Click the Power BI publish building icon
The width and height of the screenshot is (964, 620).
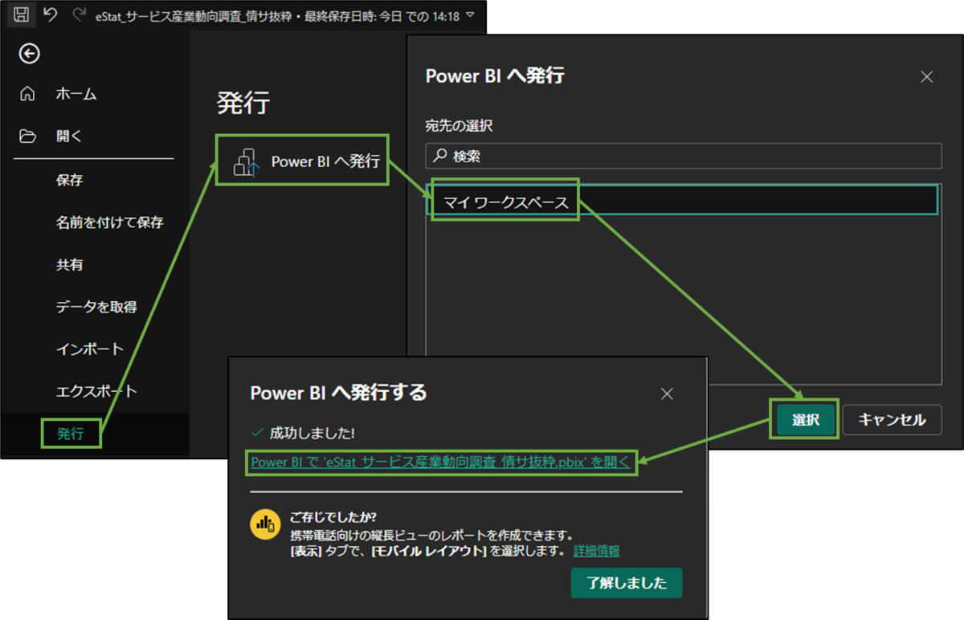point(246,162)
